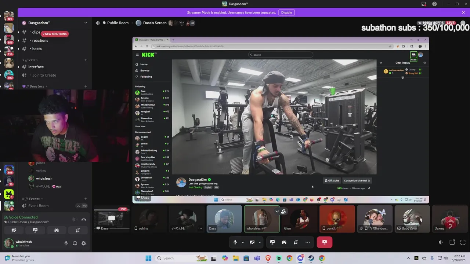Open the soundboard in the voice connected panel
470x264 pixels.
(78, 230)
